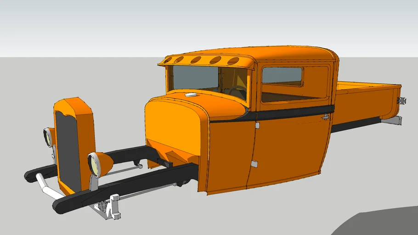Select the black beltline trim on the cab
418x235 pixels.
tap(294, 112)
